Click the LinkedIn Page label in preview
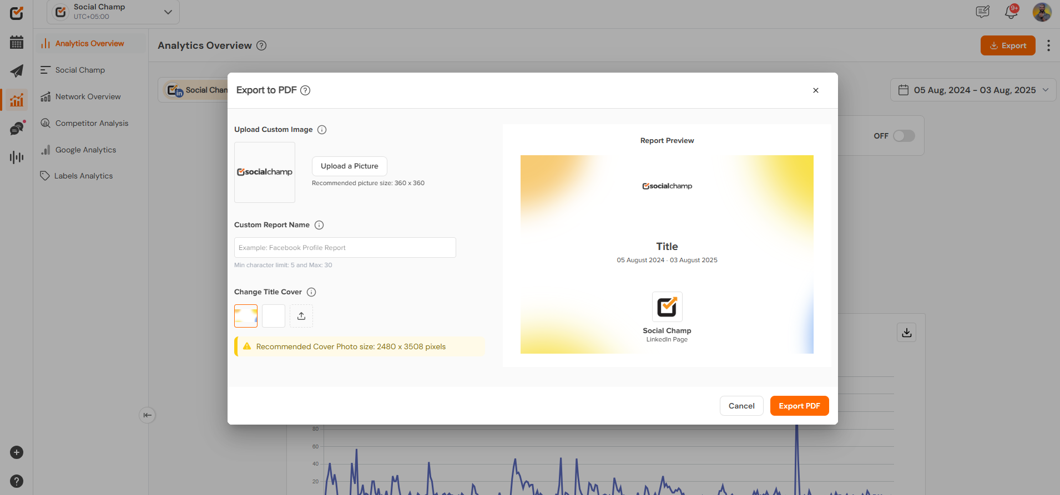The width and height of the screenshot is (1060, 495). point(667,340)
